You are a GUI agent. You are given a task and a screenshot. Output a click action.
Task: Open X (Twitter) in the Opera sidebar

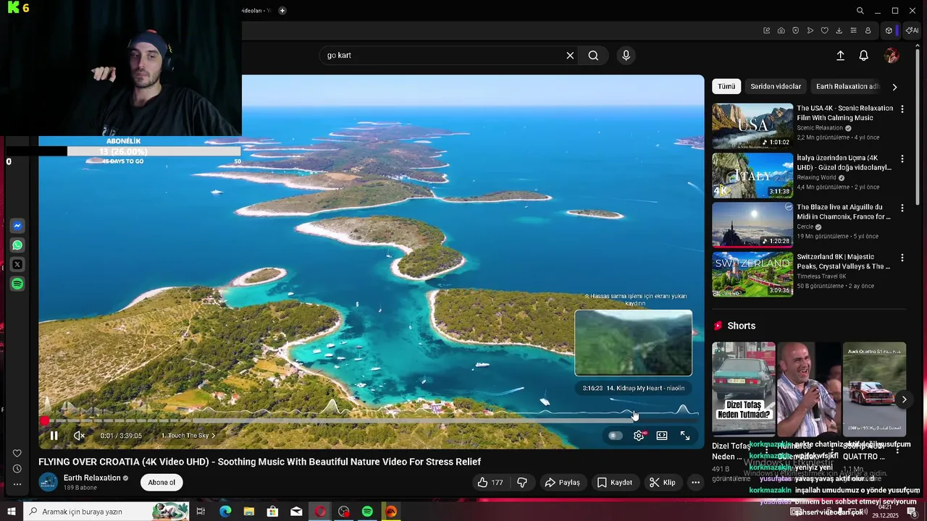point(17,265)
